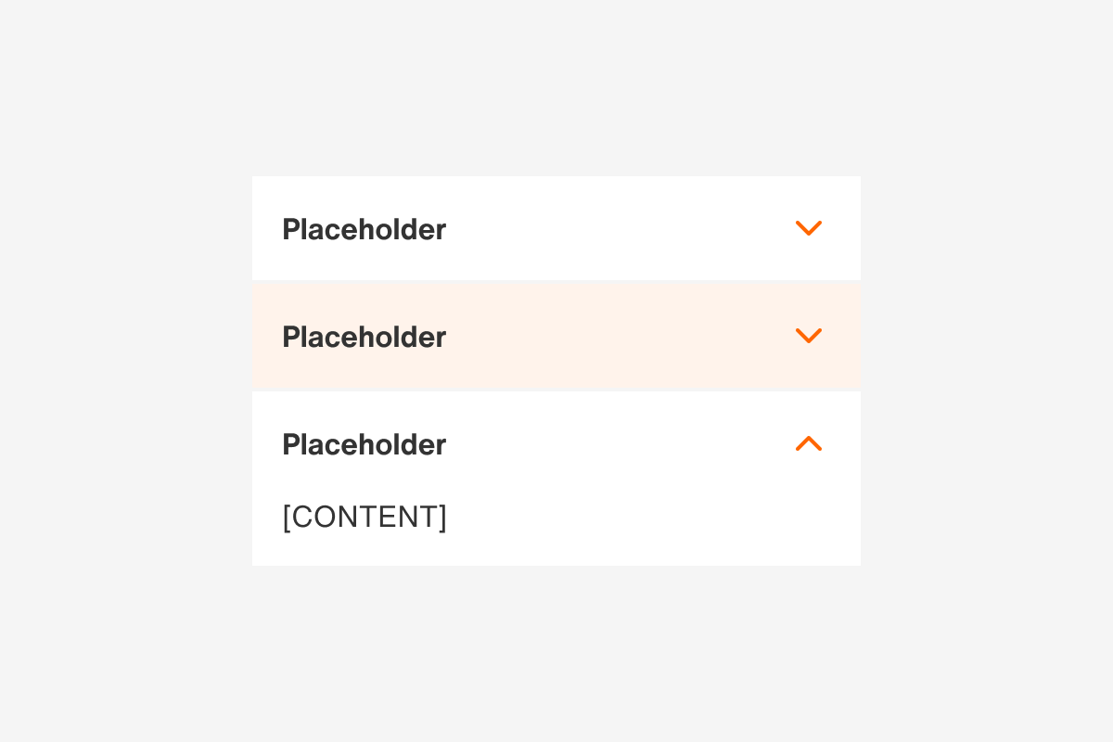Click white padding left of the [CONTENT] text
1113x742 pixels.
click(x=267, y=517)
